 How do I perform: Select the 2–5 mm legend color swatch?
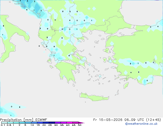[22, 123]
